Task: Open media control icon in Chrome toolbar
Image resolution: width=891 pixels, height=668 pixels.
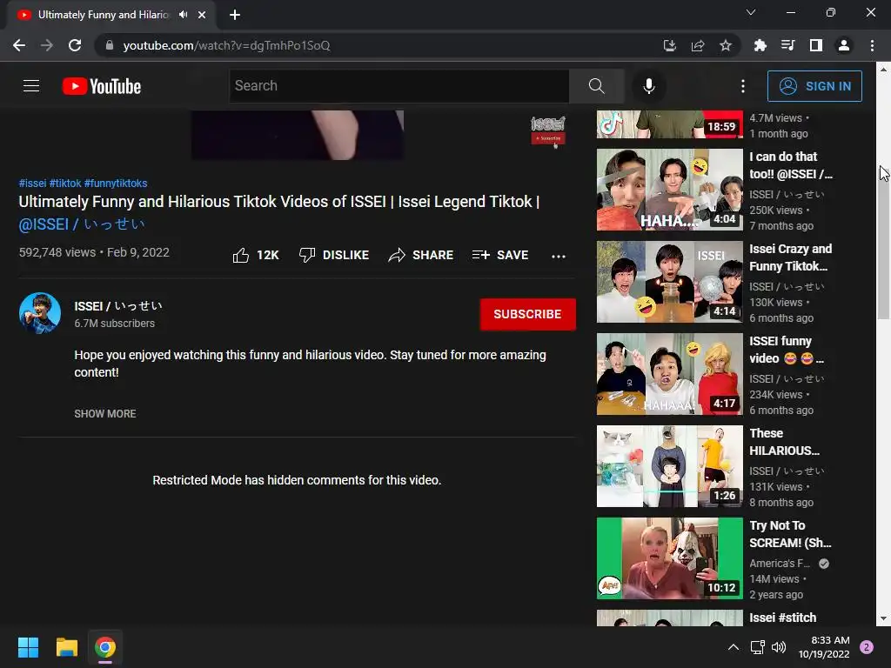Action: (x=788, y=45)
